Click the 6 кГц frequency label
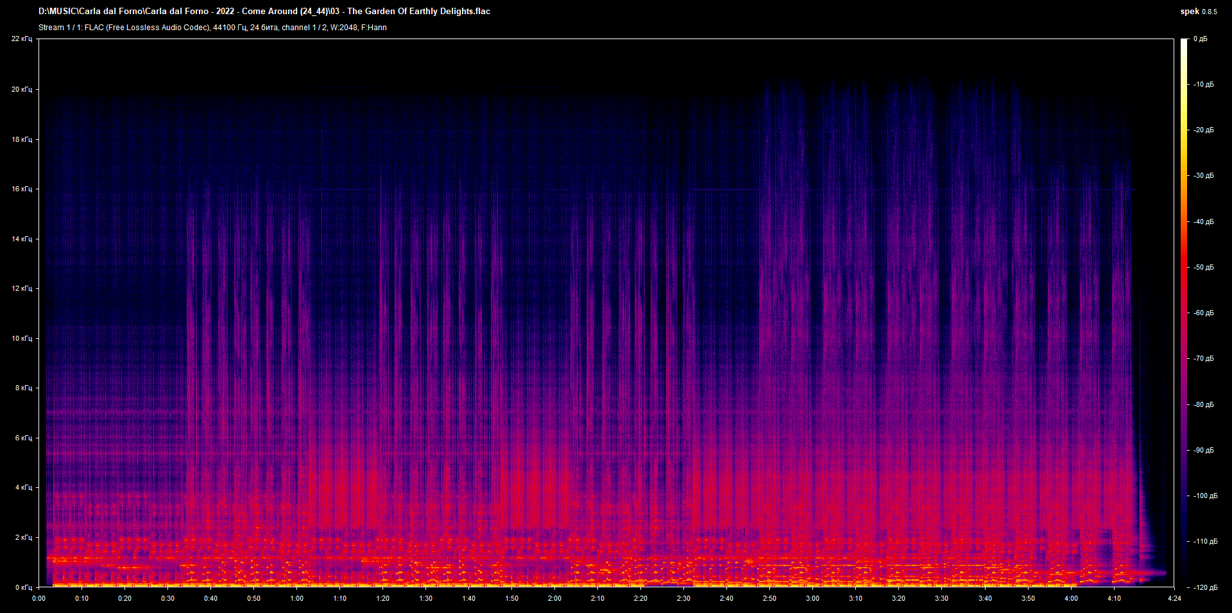The height and width of the screenshot is (613, 1232). (24, 438)
